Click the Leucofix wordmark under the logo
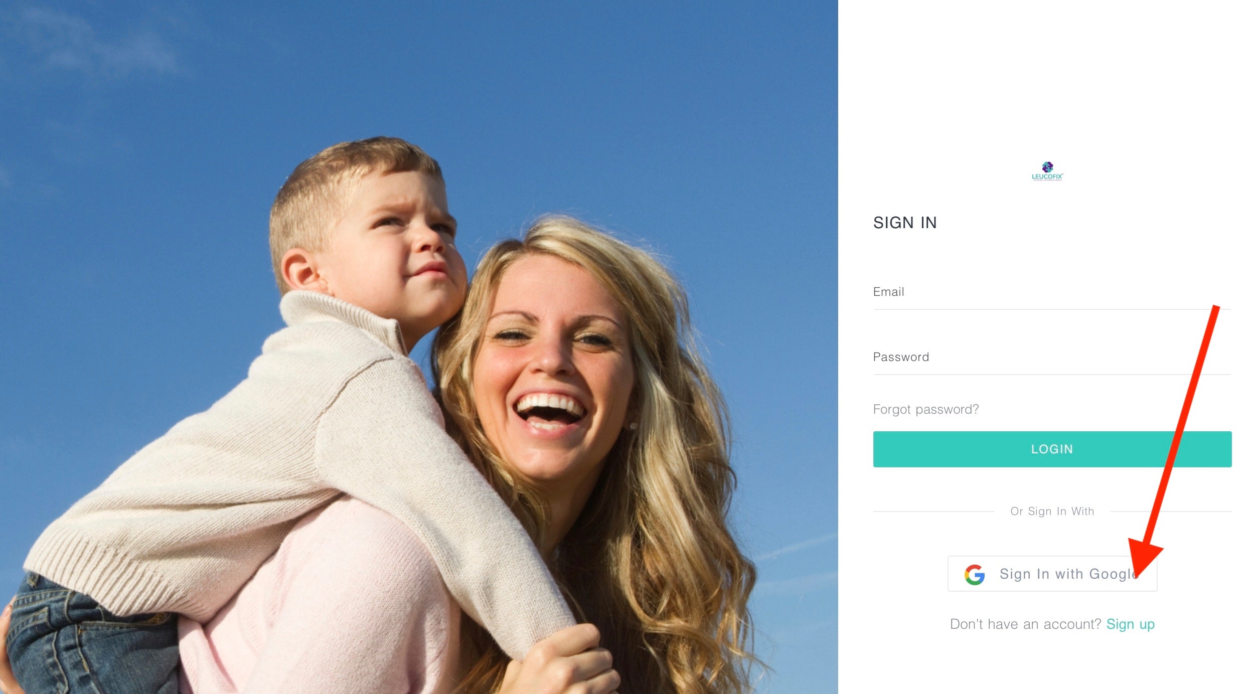 [x=1047, y=177]
